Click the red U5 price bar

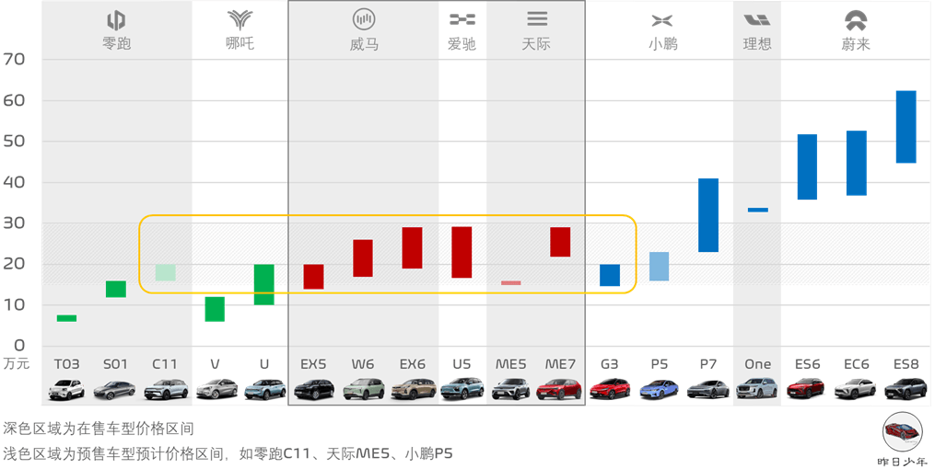pyautogui.click(x=462, y=252)
